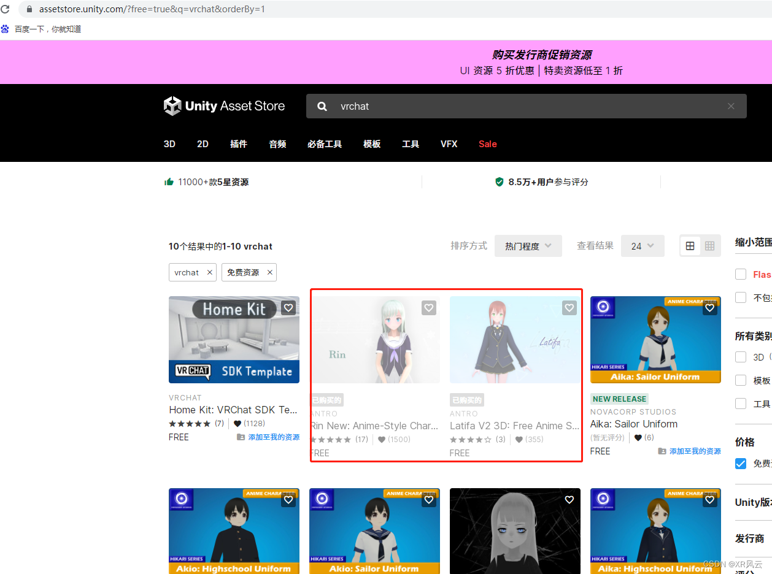Click inside the vrchat search field

pyautogui.click(x=528, y=106)
